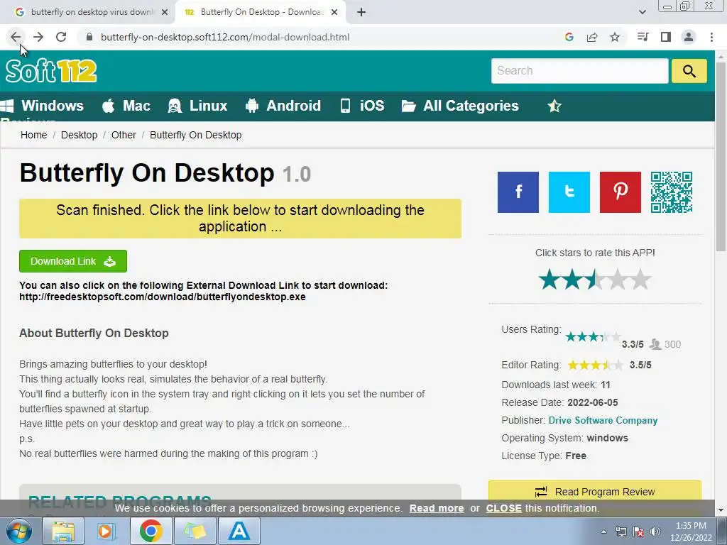Image resolution: width=727 pixels, height=545 pixels.
Task: Click Chrome icon in taskbar
Action: [151, 531]
